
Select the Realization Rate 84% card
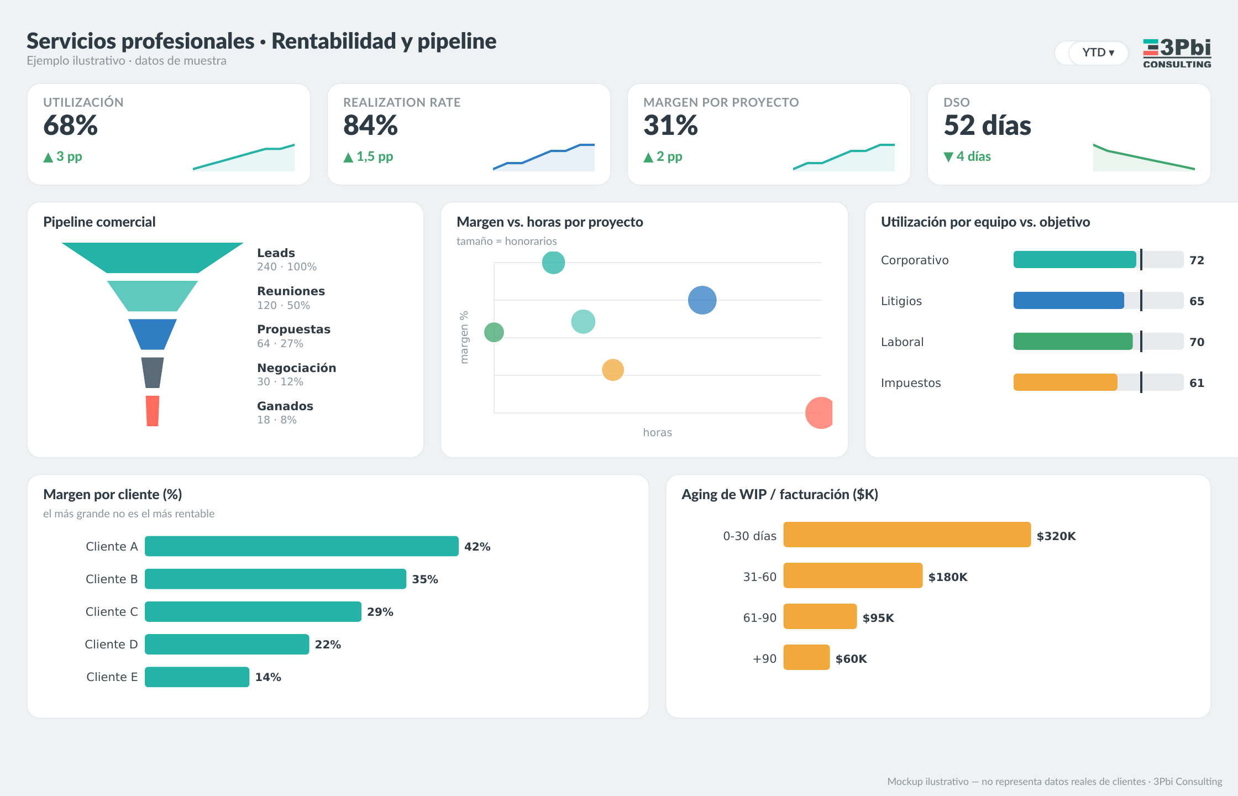click(469, 134)
